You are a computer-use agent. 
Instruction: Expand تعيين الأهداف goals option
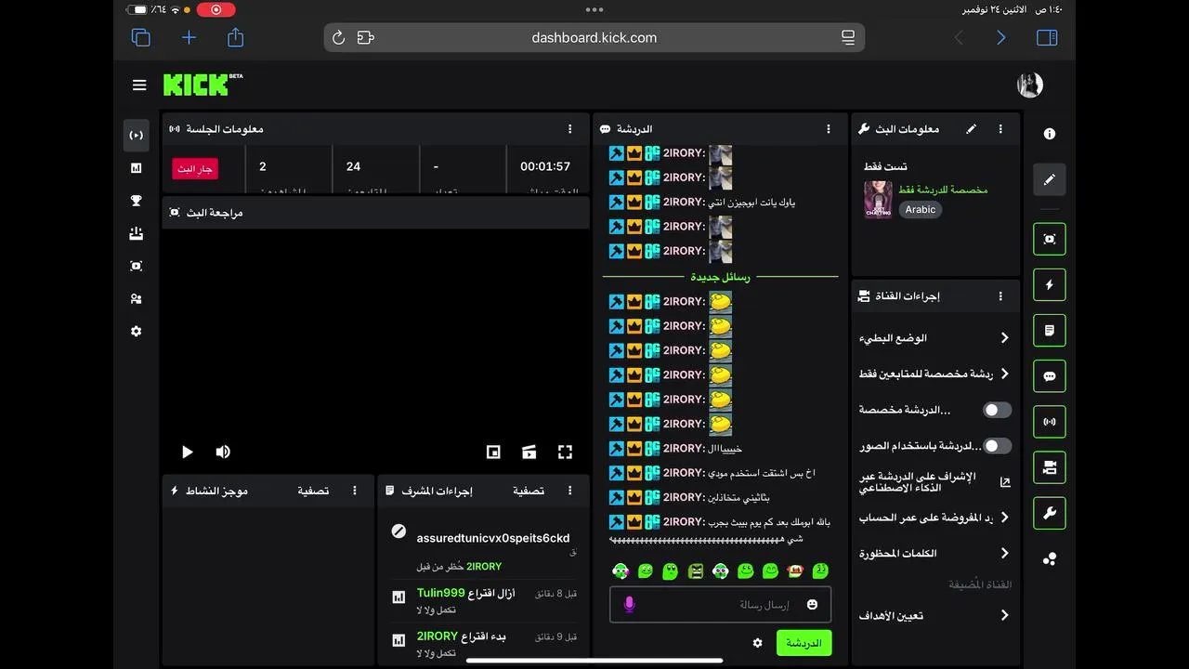coord(934,615)
